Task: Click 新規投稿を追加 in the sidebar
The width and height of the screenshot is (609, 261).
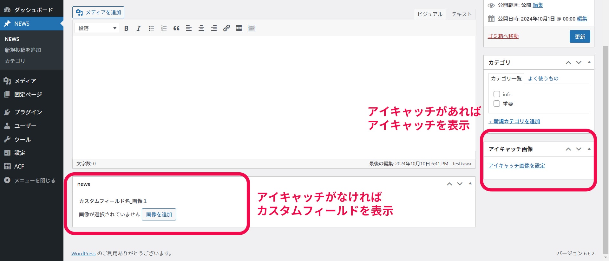Action: pyautogui.click(x=23, y=50)
